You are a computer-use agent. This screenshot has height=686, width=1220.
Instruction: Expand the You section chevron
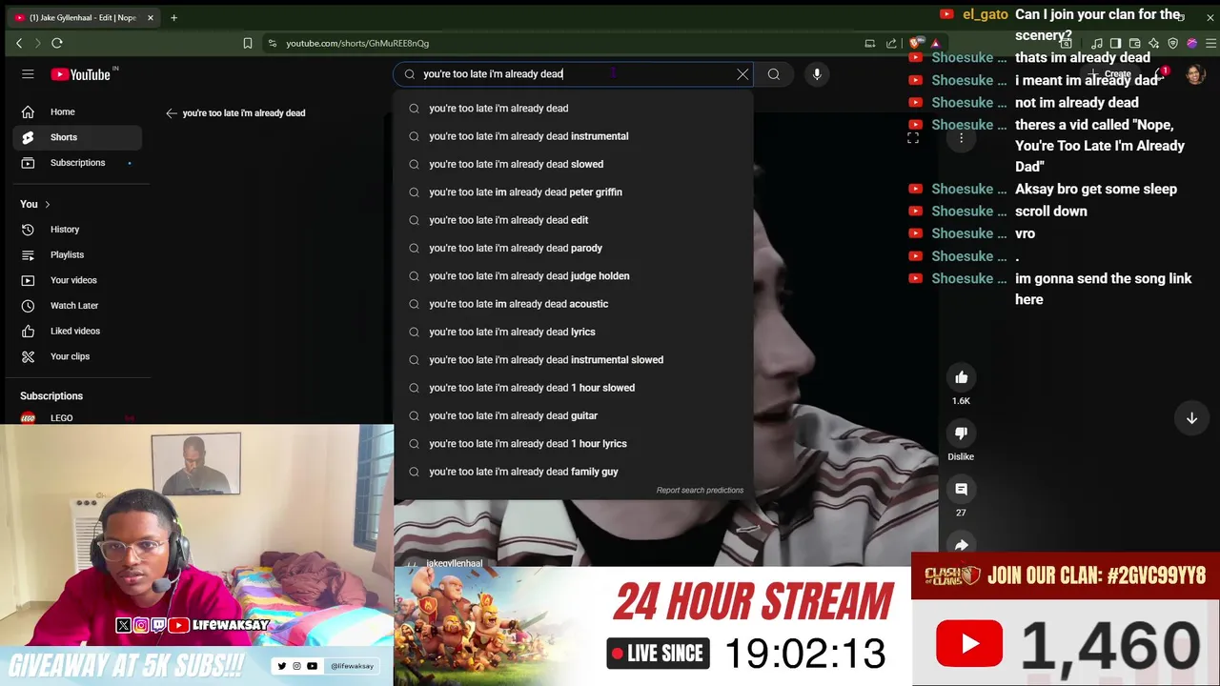pos(47,204)
